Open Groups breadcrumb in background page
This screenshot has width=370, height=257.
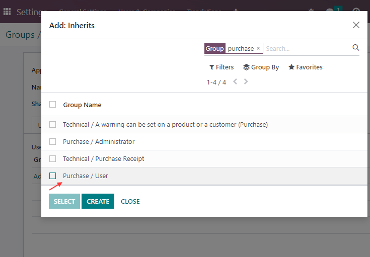coord(20,35)
